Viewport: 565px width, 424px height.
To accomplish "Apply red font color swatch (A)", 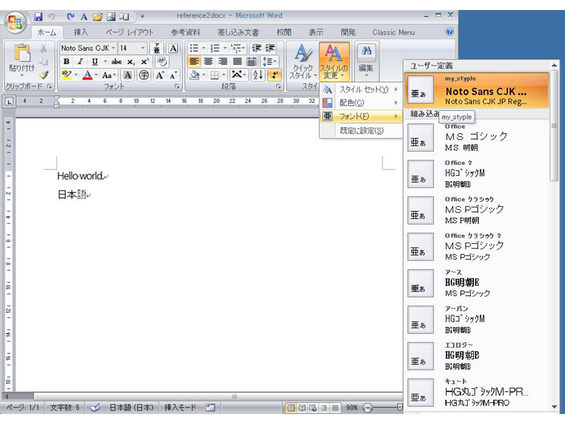I will click(87, 75).
